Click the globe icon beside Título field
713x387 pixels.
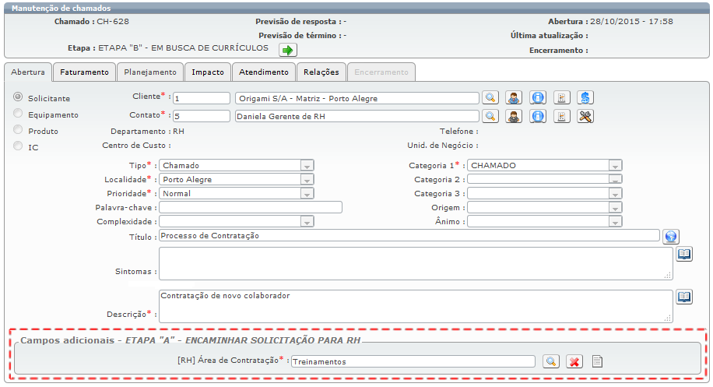tap(671, 236)
